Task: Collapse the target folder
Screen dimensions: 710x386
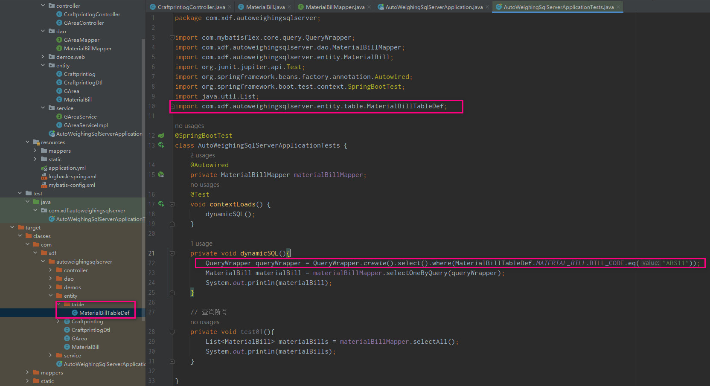Action: 12,227
